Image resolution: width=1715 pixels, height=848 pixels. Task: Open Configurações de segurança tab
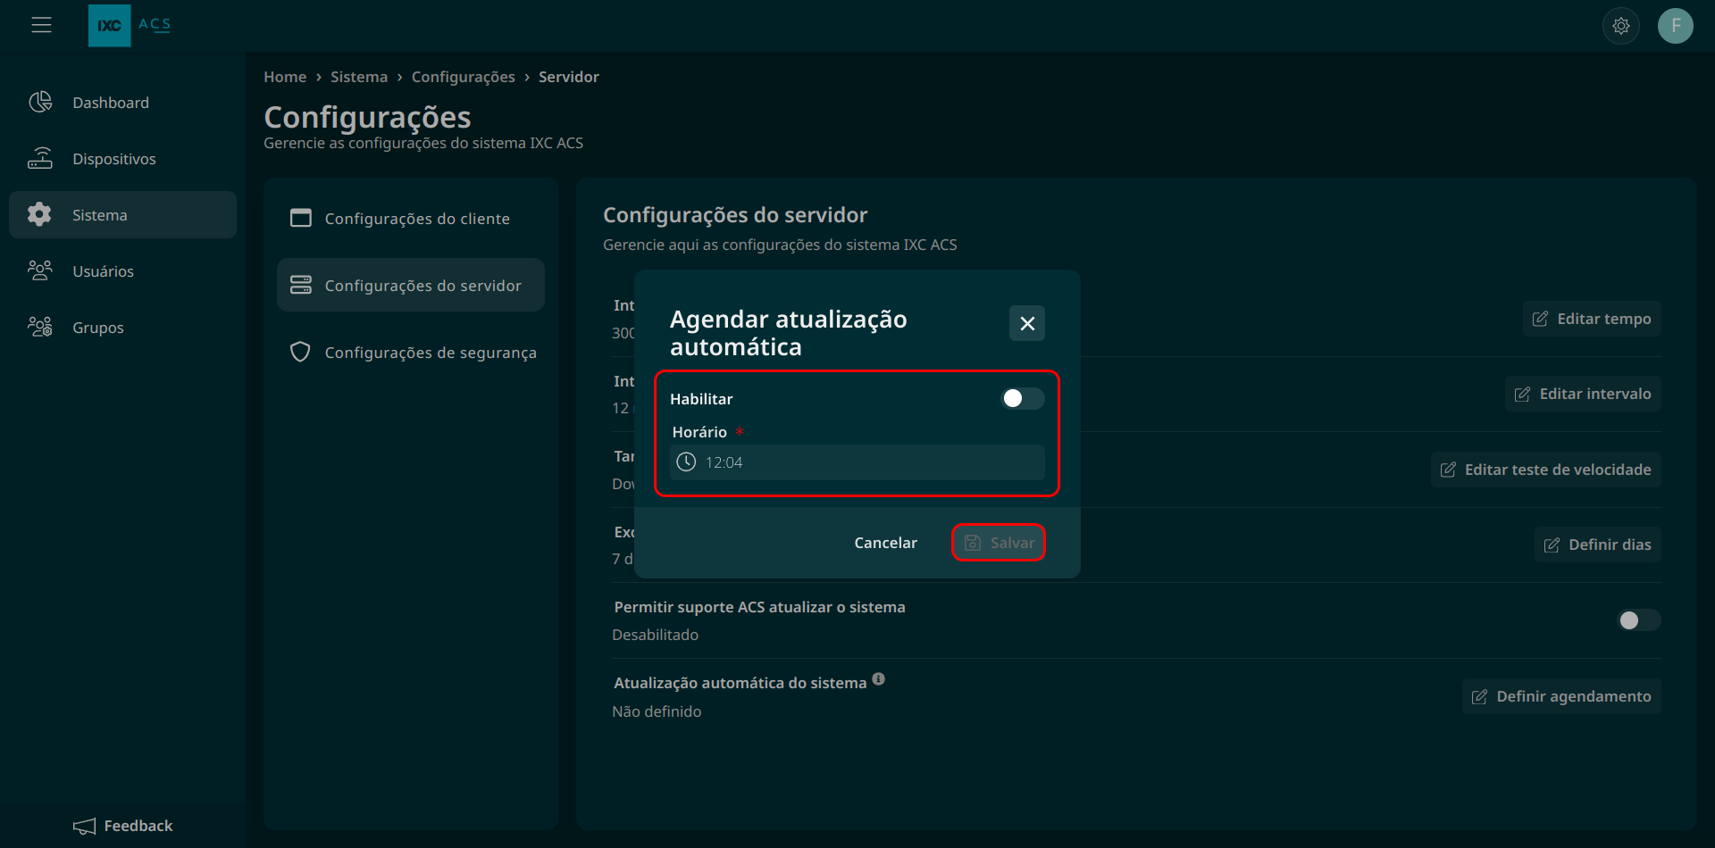(x=411, y=353)
